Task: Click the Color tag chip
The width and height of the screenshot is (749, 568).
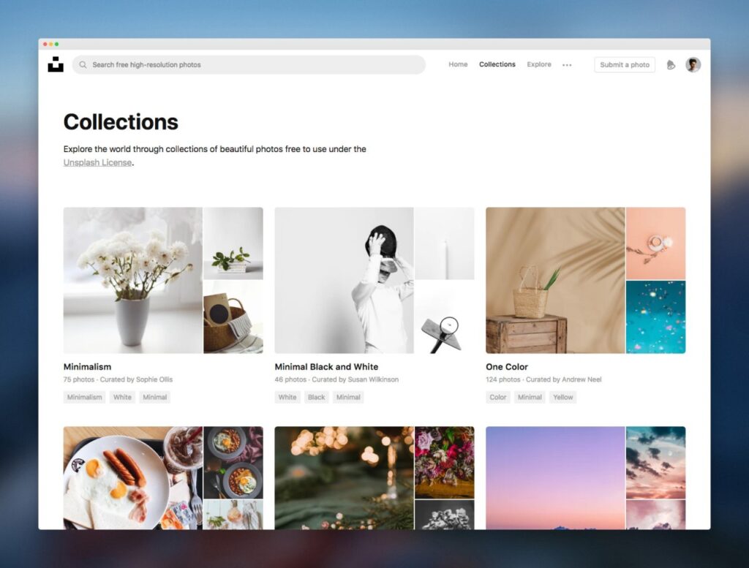Action: [497, 397]
